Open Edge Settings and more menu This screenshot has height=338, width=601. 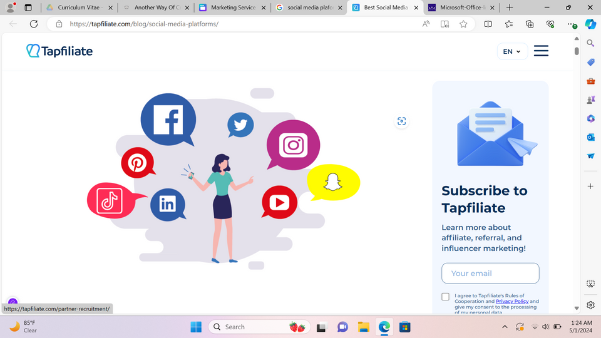(x=571, y=24)
